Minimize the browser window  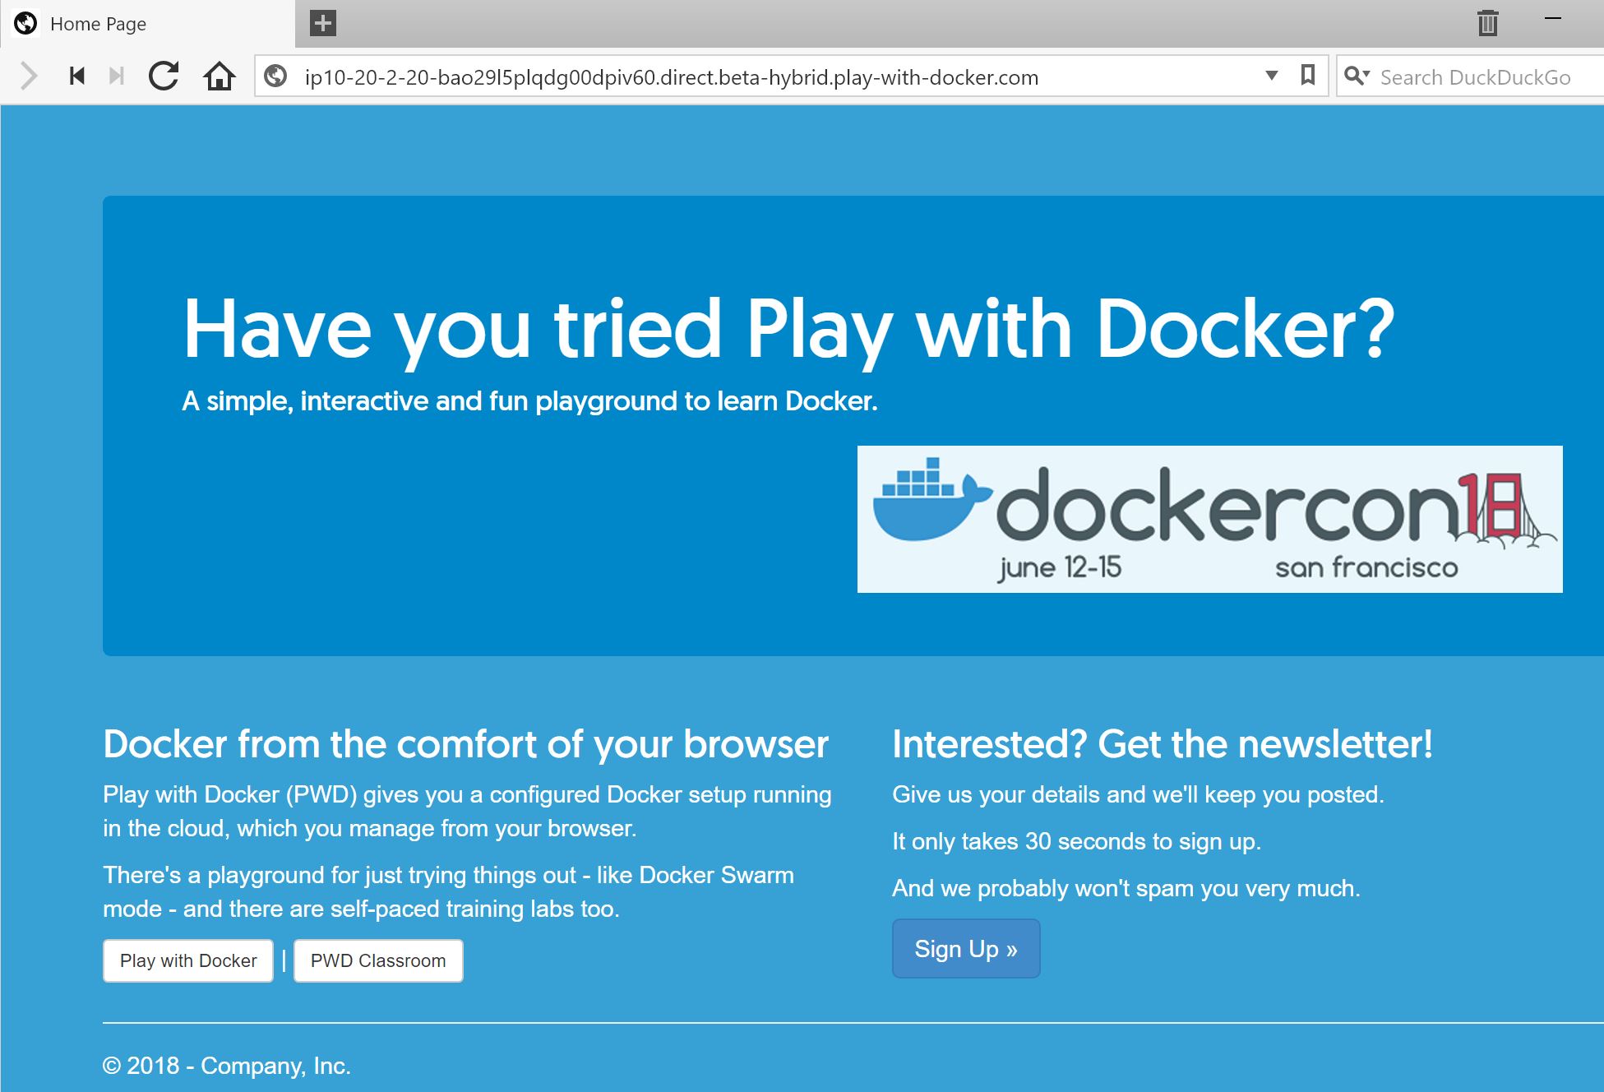[x=1553, y=18]
